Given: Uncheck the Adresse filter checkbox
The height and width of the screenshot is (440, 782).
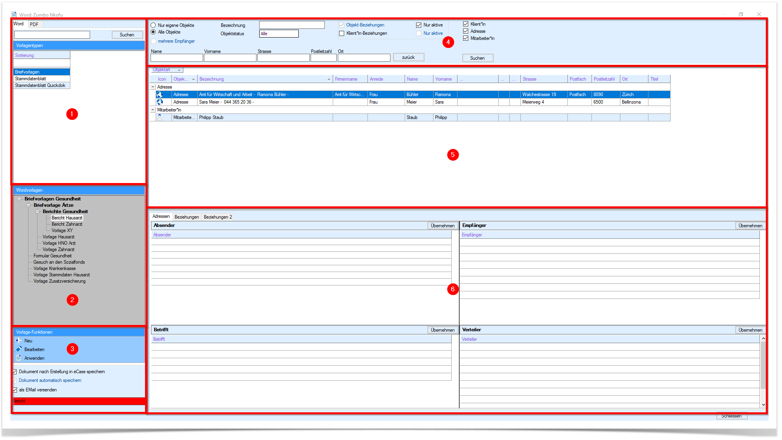Looking at the screenshot, I should (466, 31).
